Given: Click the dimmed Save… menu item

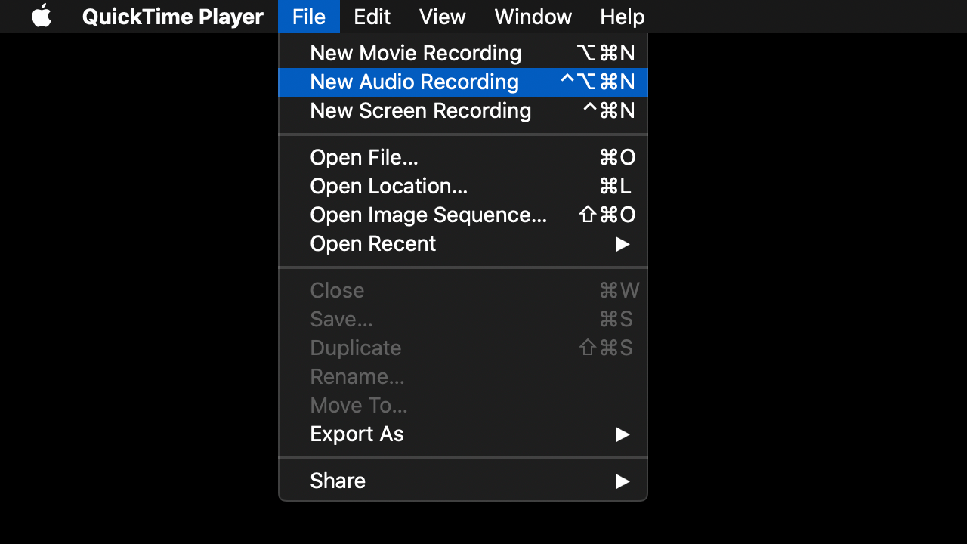Looking at the screenshot, I should [x=463, y=320].
